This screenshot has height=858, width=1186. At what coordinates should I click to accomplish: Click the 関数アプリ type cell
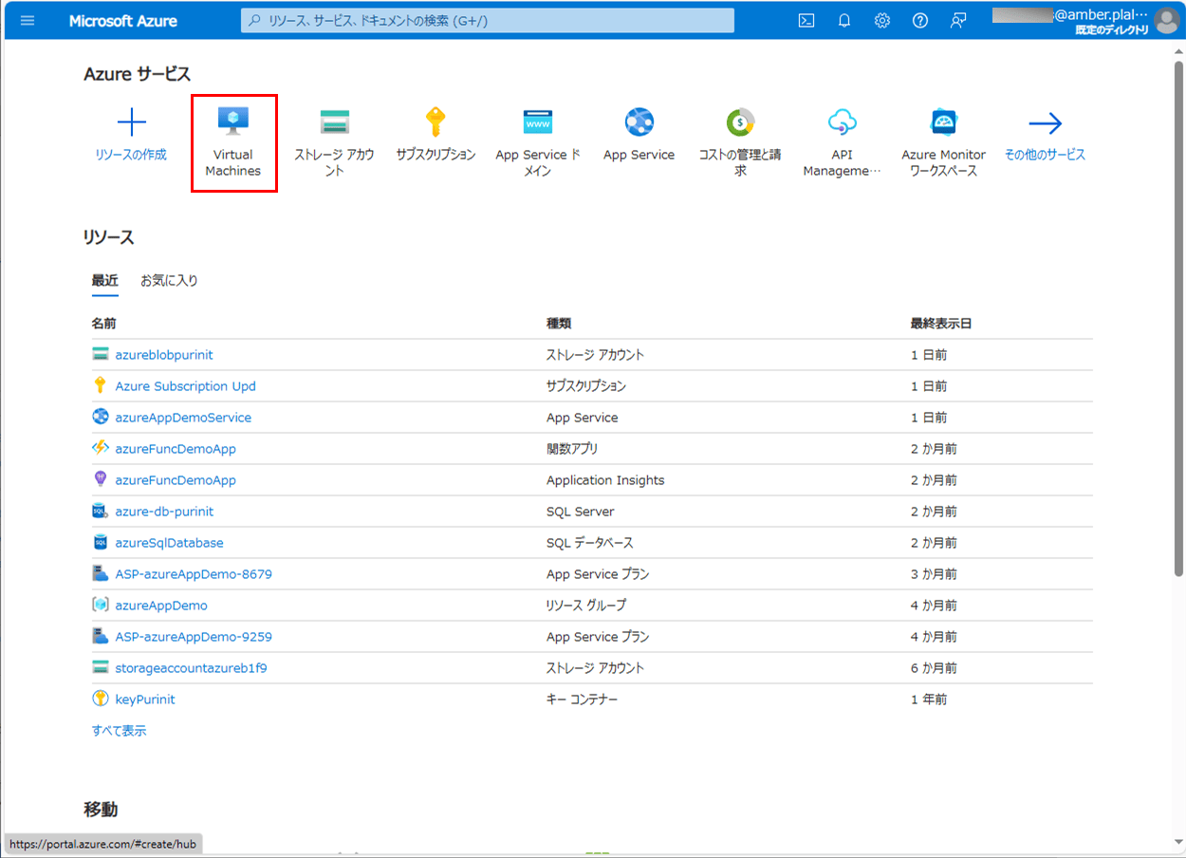[x=572, y=449]
